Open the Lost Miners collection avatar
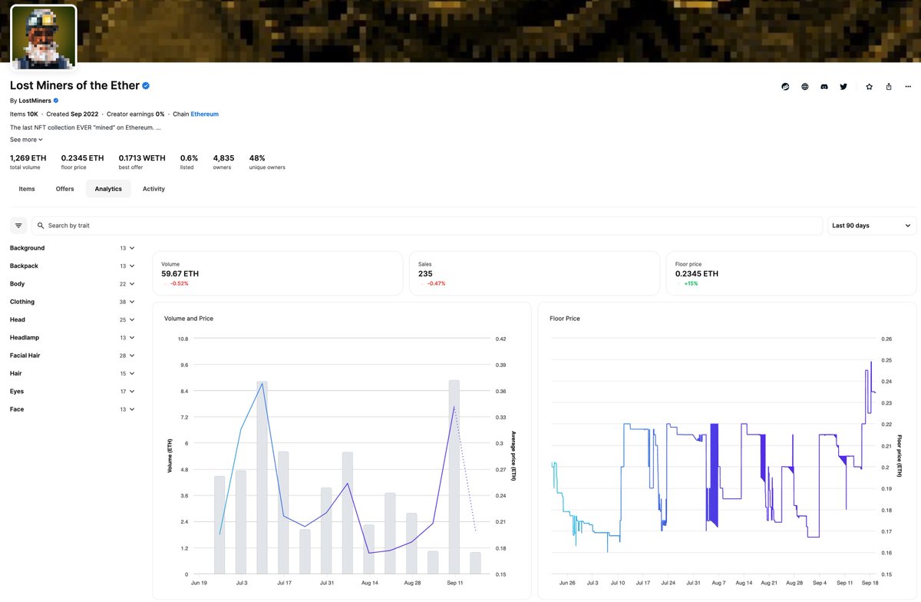921x602 pixels. click(x=43, y=37)
